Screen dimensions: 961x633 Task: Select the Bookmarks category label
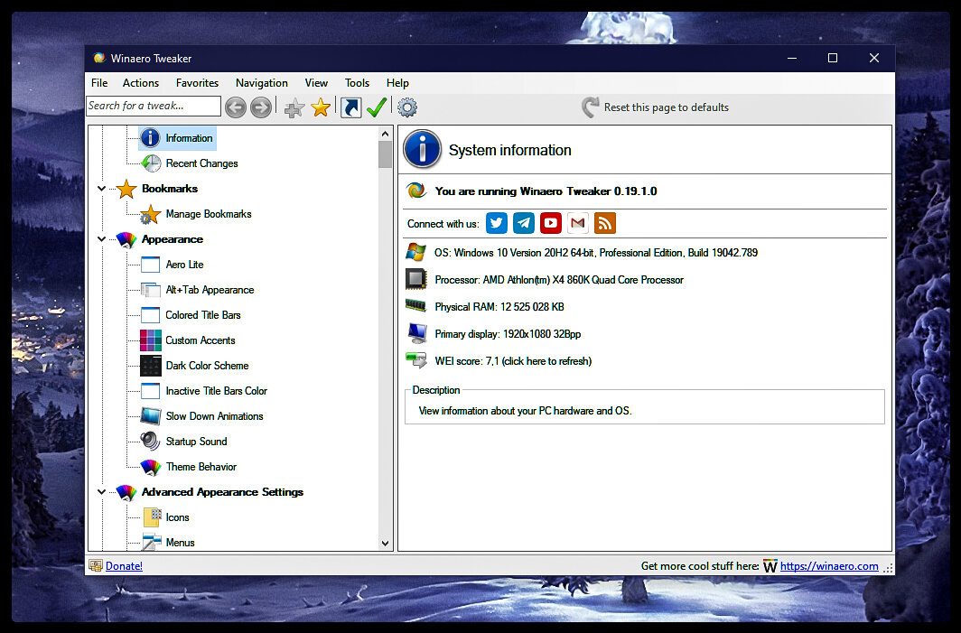[x=170, y=189]
